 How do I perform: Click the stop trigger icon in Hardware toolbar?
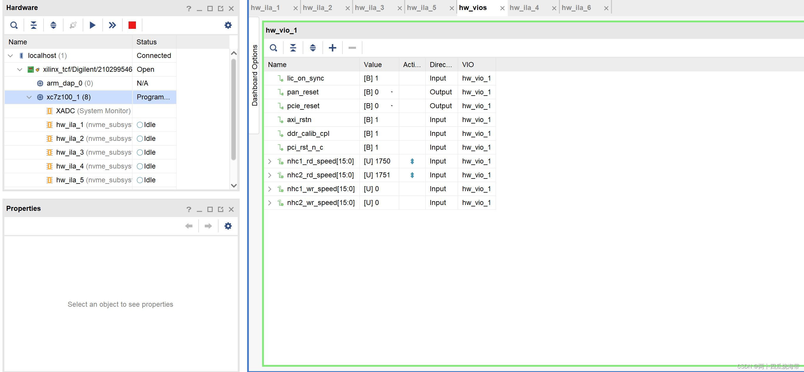[x=132, y=25]
